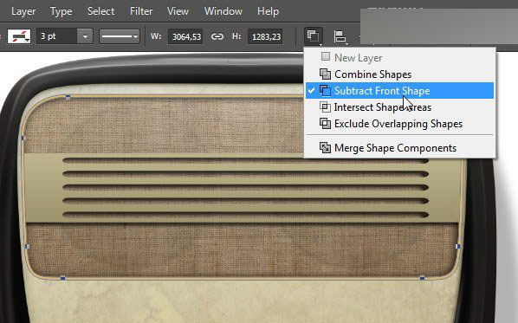
Task: Open the Path operations icon in options bar
Action: [x=314, y=36]
